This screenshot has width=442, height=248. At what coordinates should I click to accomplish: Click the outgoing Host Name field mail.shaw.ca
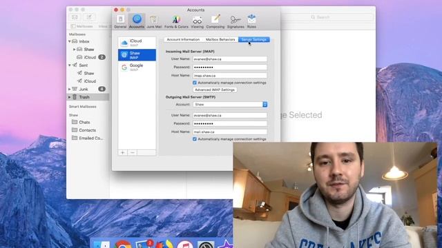pyautogui.click(x=230, y=132)
